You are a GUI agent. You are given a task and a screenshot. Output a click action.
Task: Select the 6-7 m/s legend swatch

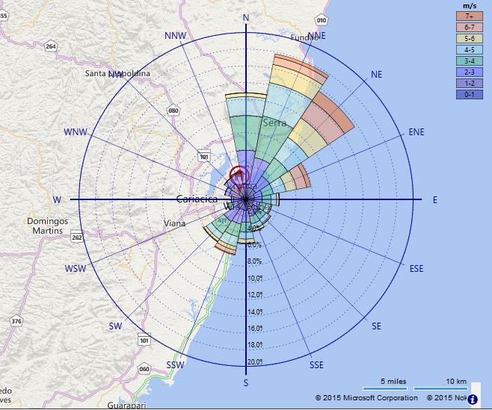click(x=470, y=28)
